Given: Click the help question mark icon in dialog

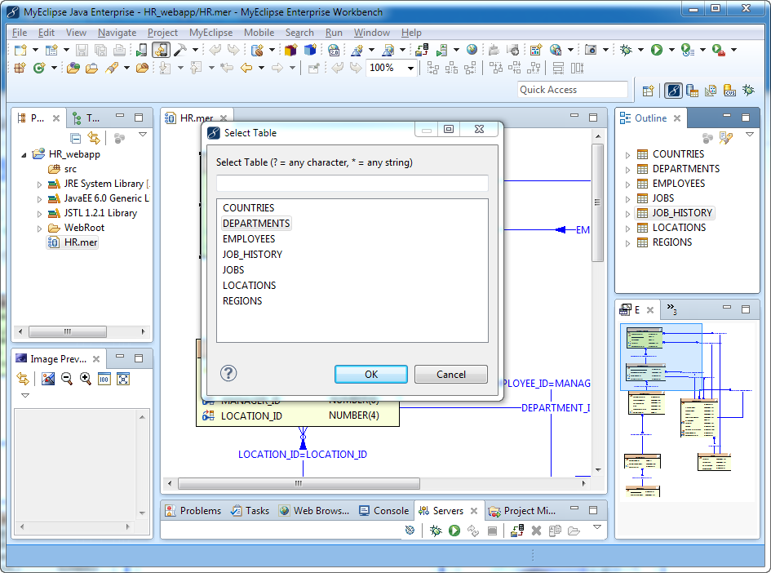Looking at the screenshot, I should 229,373.
